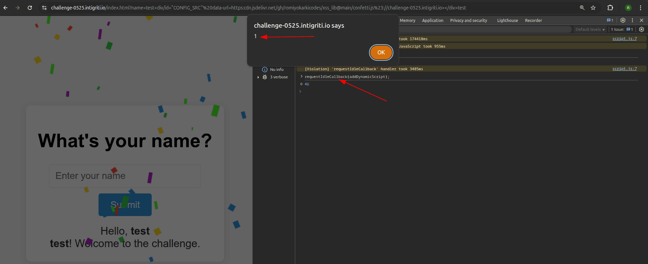Go back using the browser back arrow
Image resolution: width=648 pixels, height=264 pixels.
[x=5, y=7]
